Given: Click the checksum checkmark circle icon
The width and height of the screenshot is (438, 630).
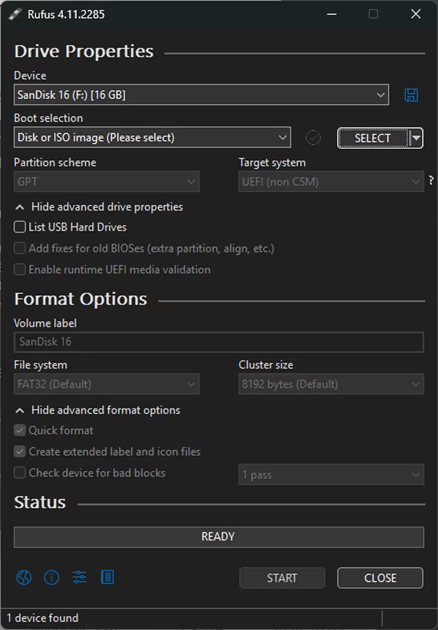Looking at the screenshot, I should pyautogui.click(x=313, y=138).
